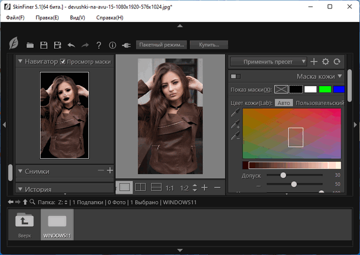The width and height of the screenshot is (360, 255).
Task: Click the Save As disk icon
Action: tap(57, 45)
